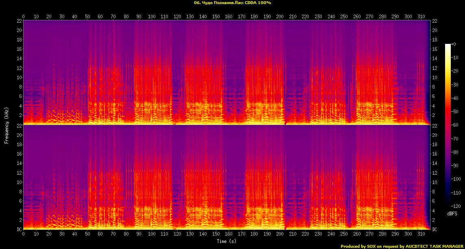Image resolution: width=465 pixels, height=249 pixels.
Task: Click the "Time (s)" axis label
Action: 226,241
